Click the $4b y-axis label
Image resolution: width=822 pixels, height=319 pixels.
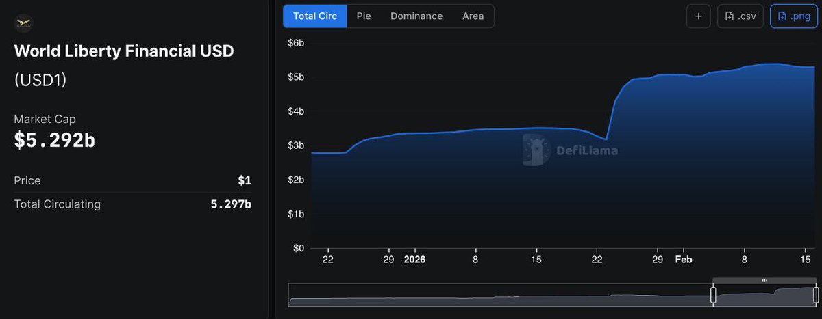pyautogui.click(x=295, y=111)
